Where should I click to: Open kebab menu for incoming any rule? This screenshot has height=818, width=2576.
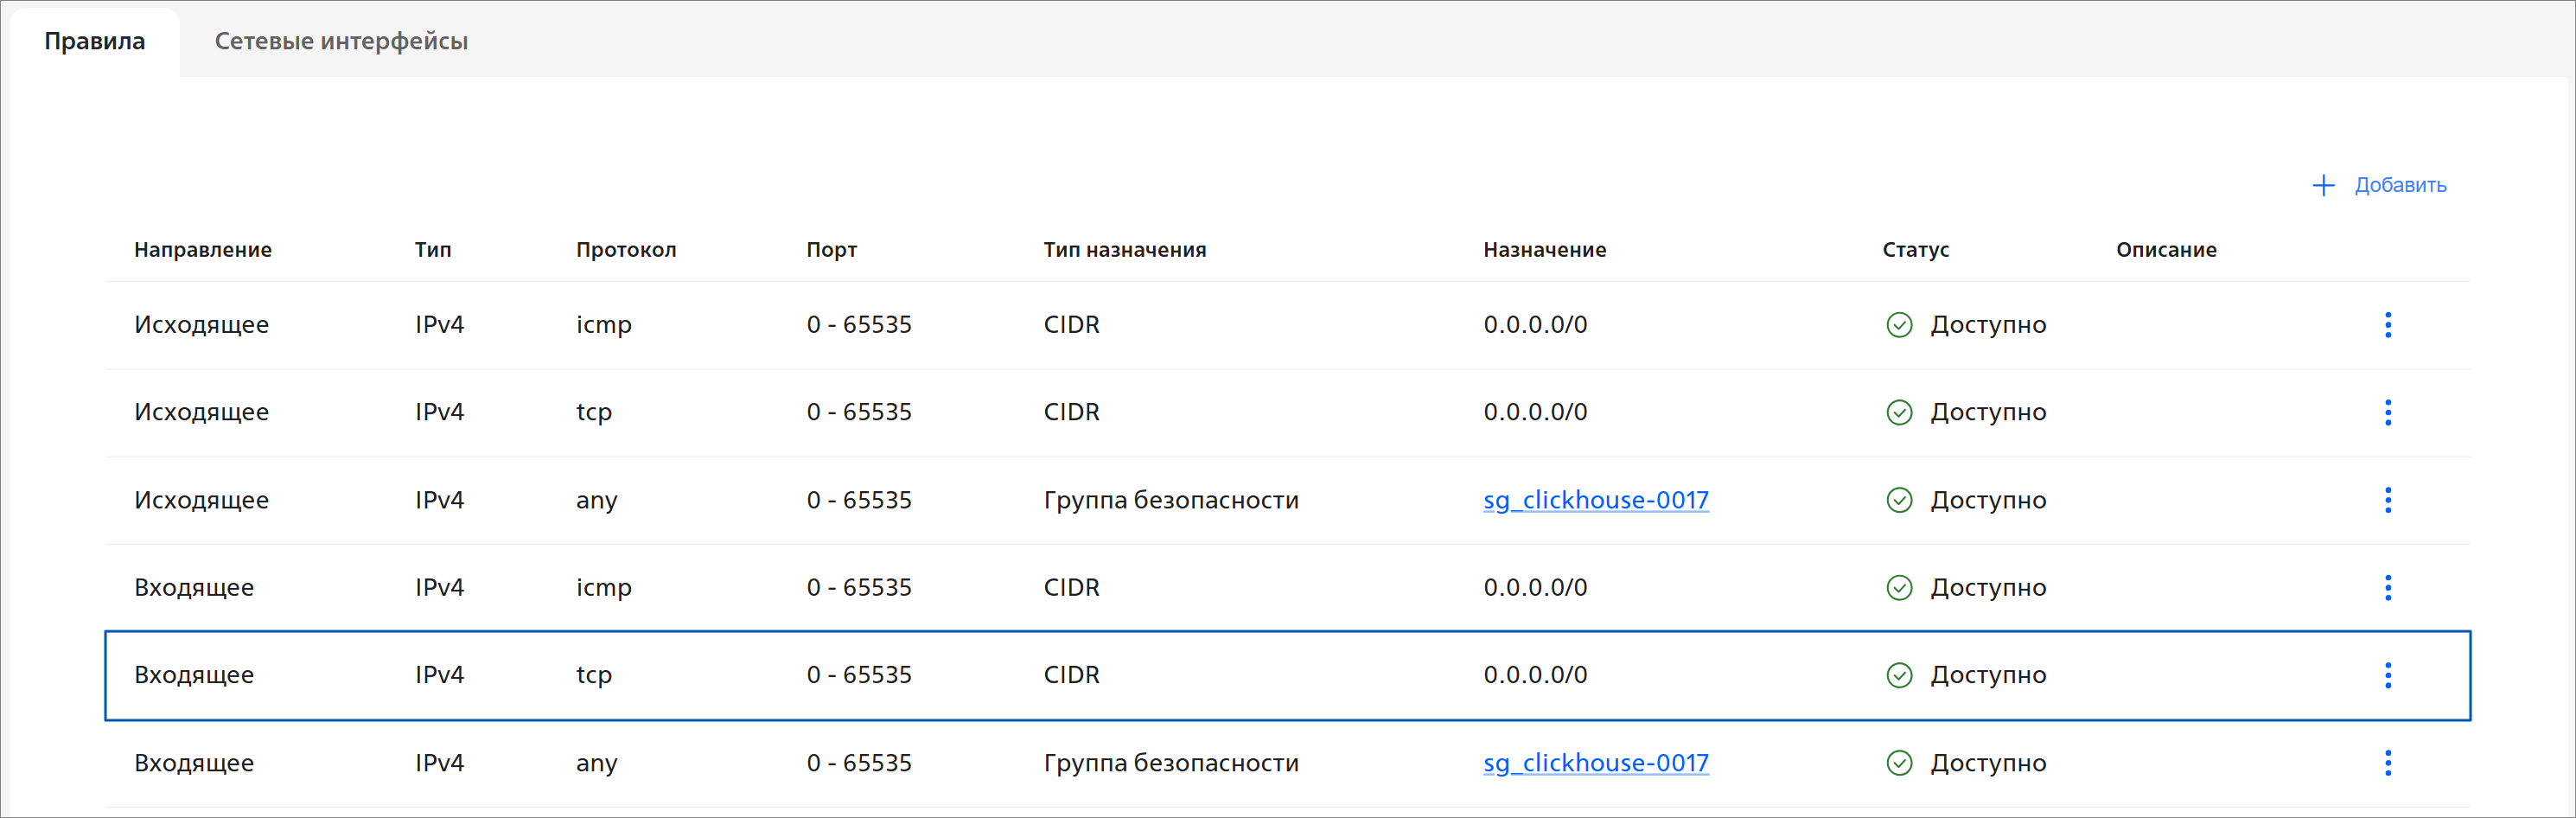pyautogui.click(x=2387, y=763)
